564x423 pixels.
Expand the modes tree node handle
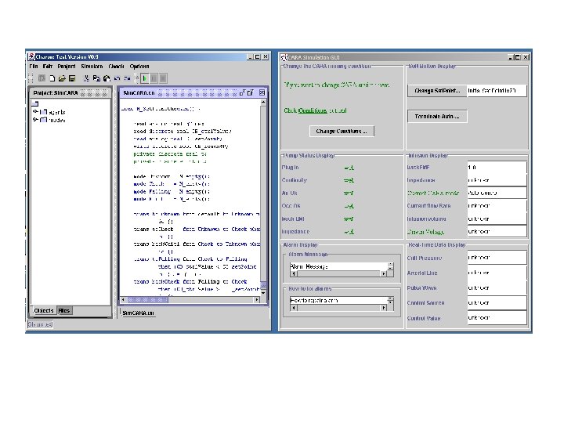(x=35, y=120)
